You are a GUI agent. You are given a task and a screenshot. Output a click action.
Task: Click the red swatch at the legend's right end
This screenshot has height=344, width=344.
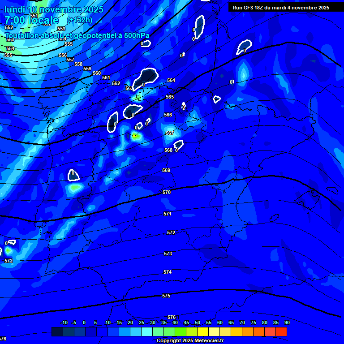[x=281, y=332]
